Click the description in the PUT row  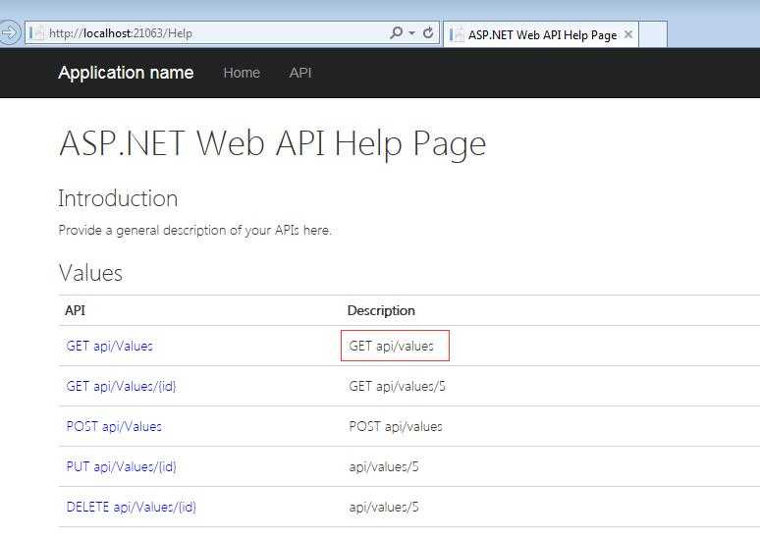tap(384, 466)
